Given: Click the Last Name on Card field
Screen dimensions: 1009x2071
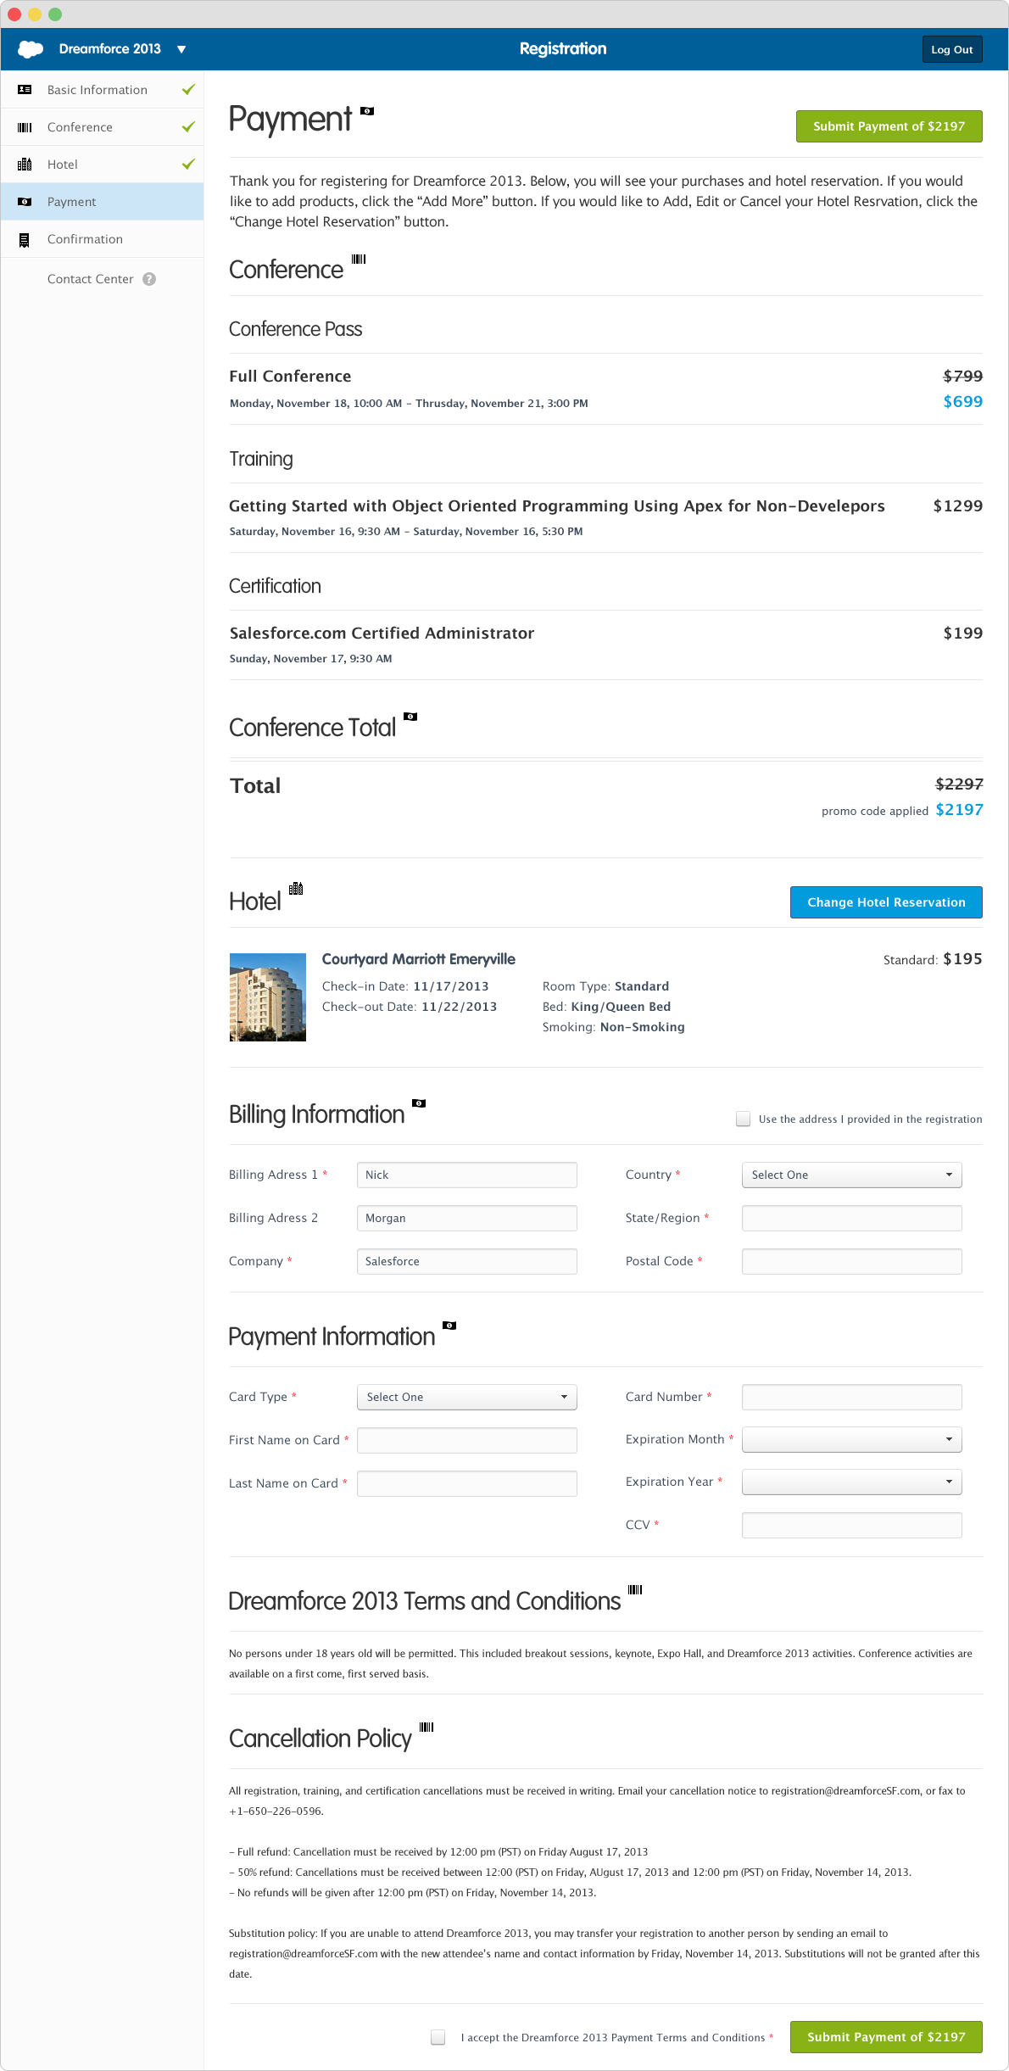Looking at the screenshot, I should coord(466,1483).
